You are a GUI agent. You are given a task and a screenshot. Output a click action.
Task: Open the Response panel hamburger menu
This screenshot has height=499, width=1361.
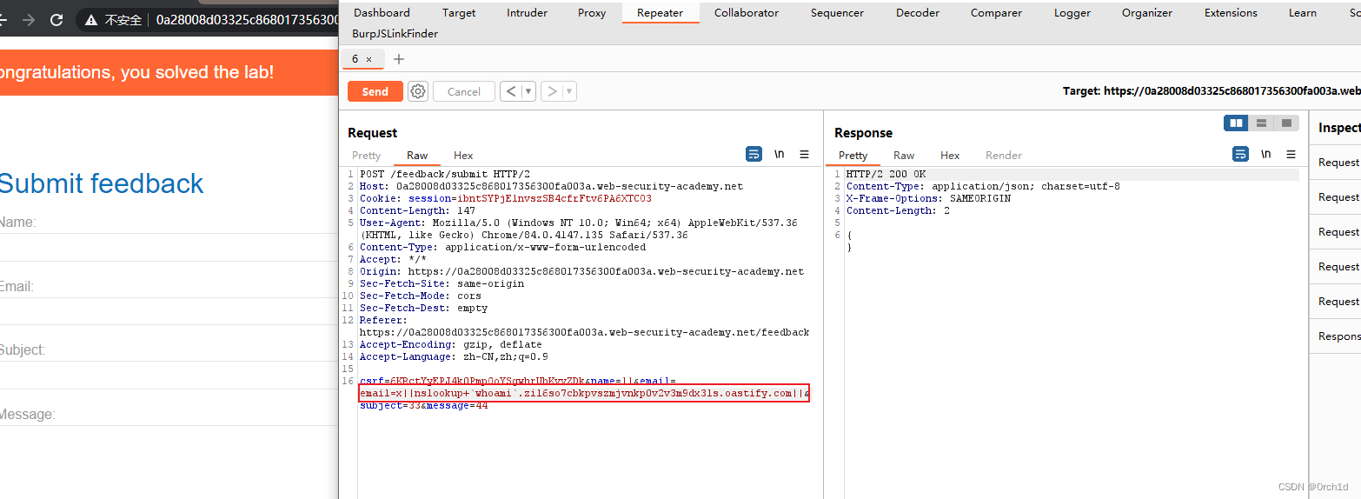point(1291,154)
